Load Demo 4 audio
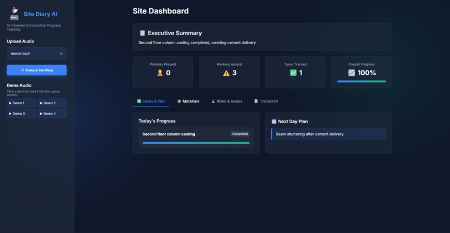The image size is (450, 233). click(x=52, y=114)
